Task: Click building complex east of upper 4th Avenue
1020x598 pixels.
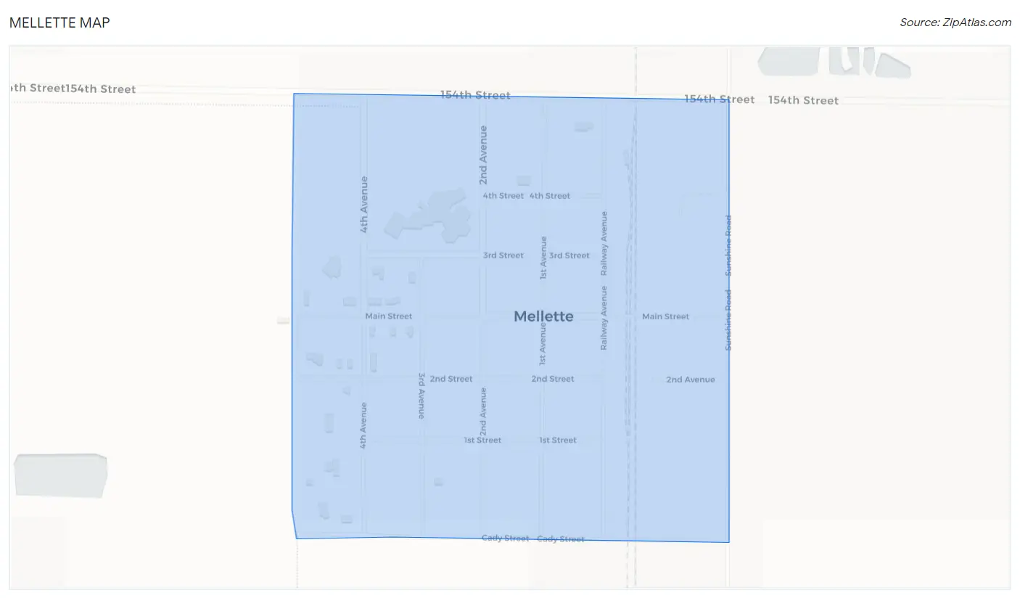Action: [429, 215]
